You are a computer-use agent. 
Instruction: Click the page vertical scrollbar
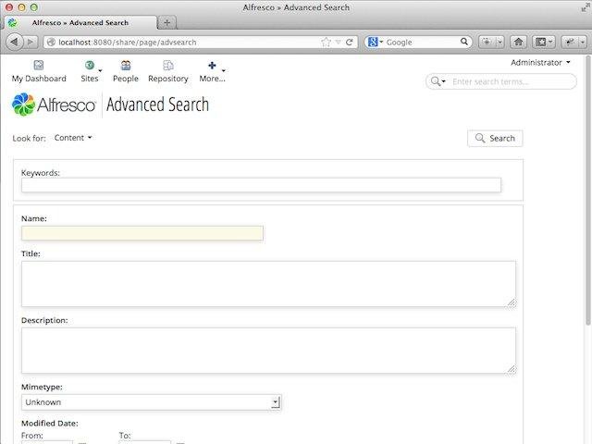[588, 191]
